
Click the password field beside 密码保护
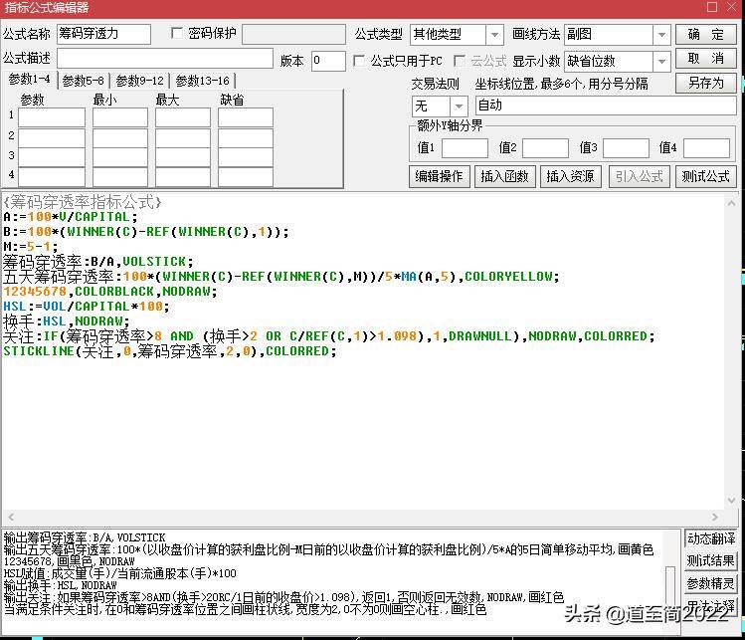coord(294,34)
